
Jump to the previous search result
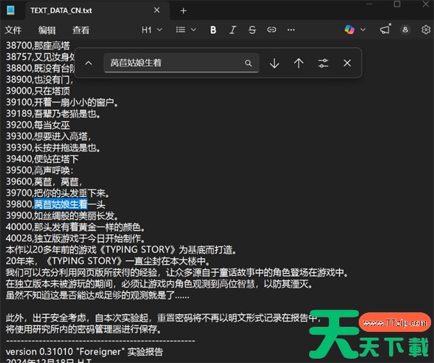point(298,63)
